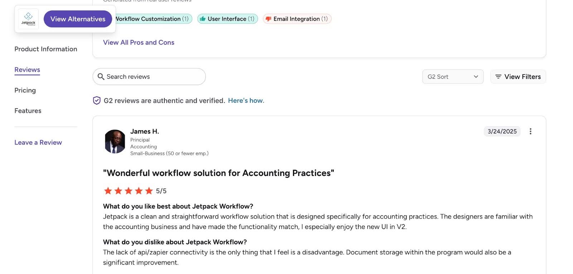Open the G2 Sort dropdown
Viewport: 573px width, 274px height.
(453, 77)
